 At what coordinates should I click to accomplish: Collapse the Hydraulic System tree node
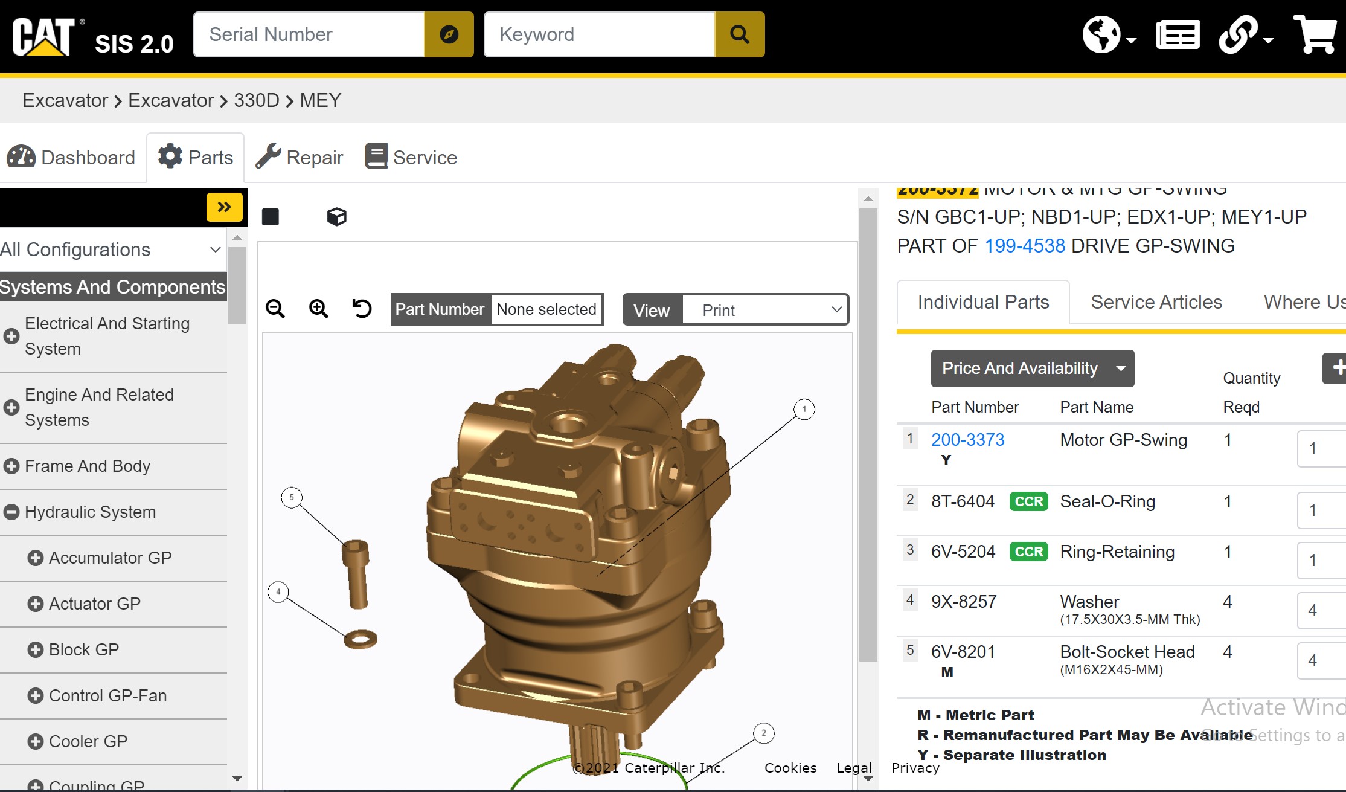coord(11,512)
